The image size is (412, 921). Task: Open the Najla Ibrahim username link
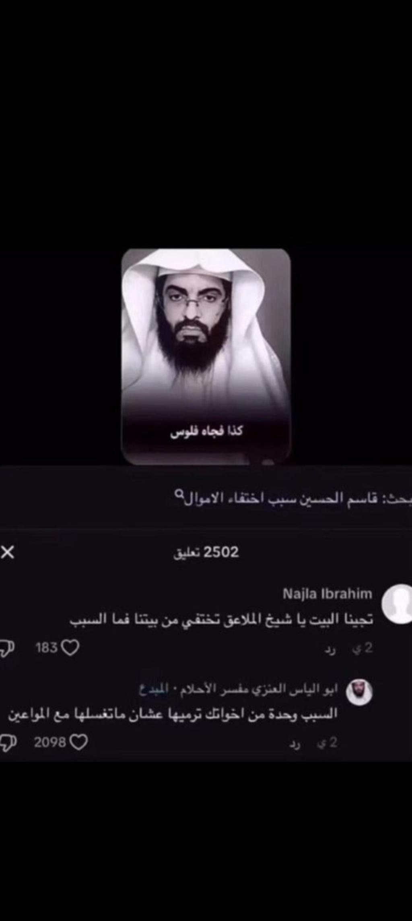pyautogui.click(x=328, y=594)
